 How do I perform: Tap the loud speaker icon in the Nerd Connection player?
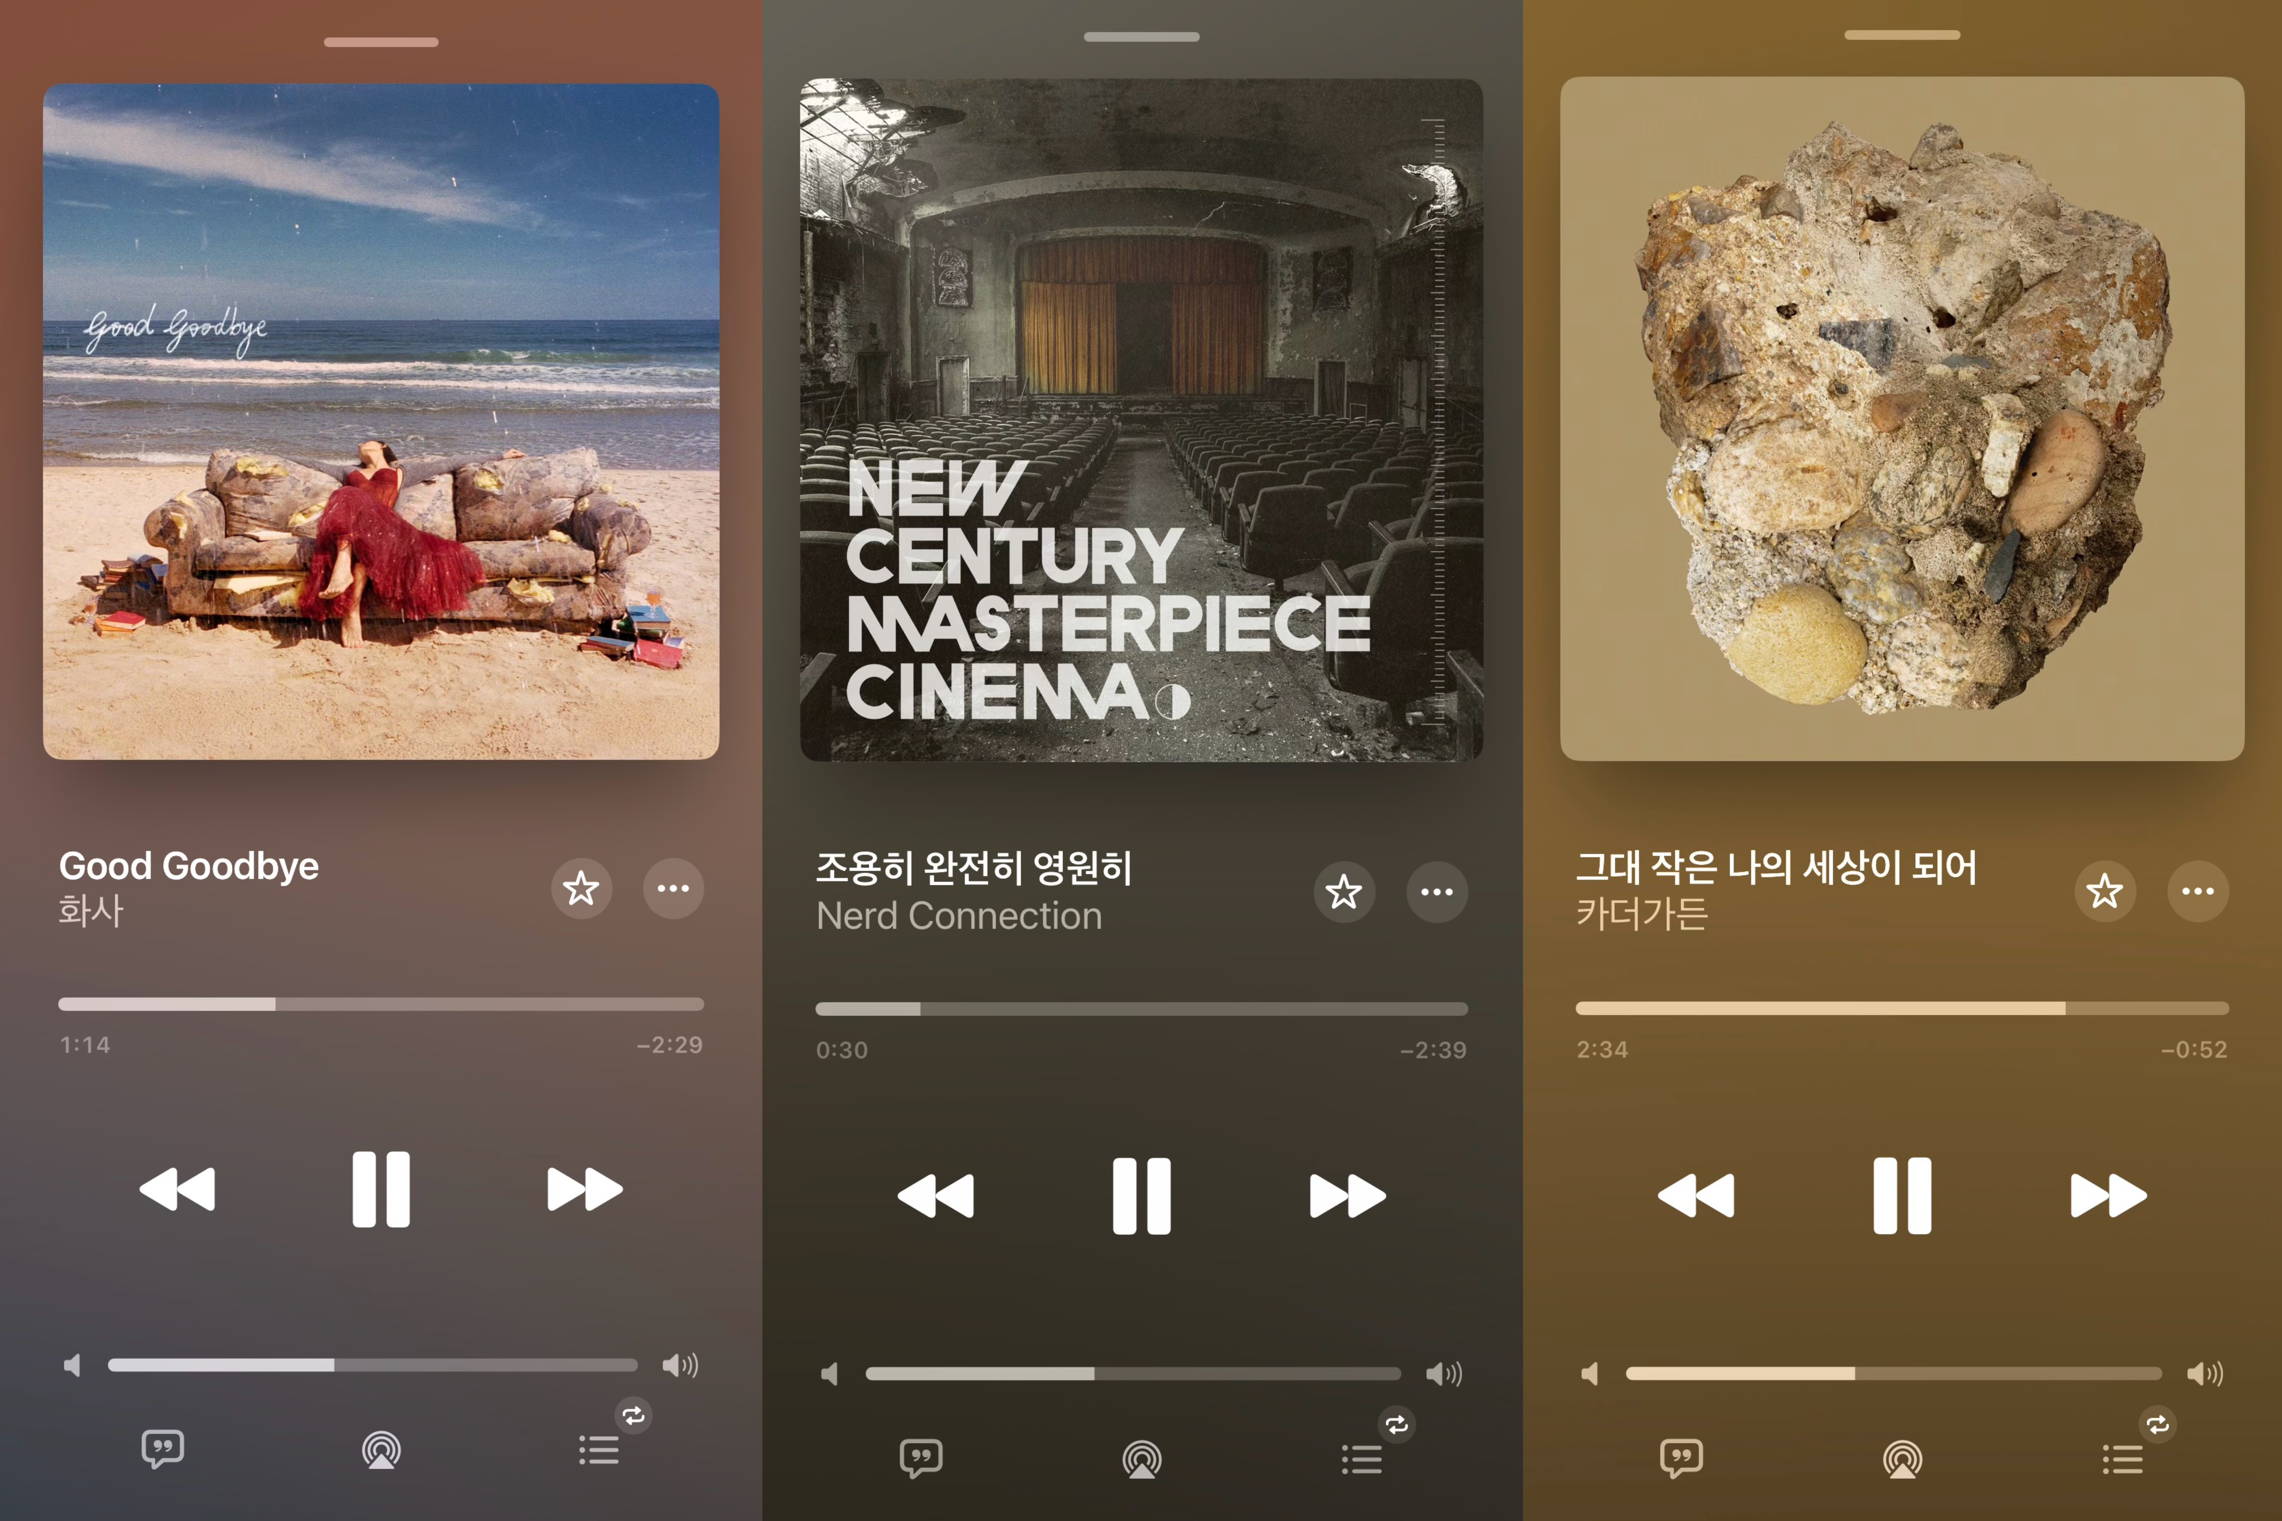1444,1374
